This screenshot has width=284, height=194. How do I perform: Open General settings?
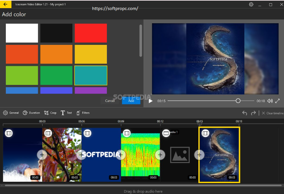11,113
